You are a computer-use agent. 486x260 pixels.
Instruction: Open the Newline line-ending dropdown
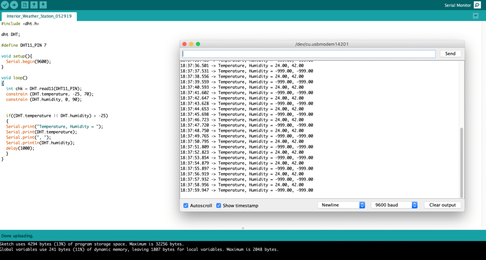coord(341,205)
